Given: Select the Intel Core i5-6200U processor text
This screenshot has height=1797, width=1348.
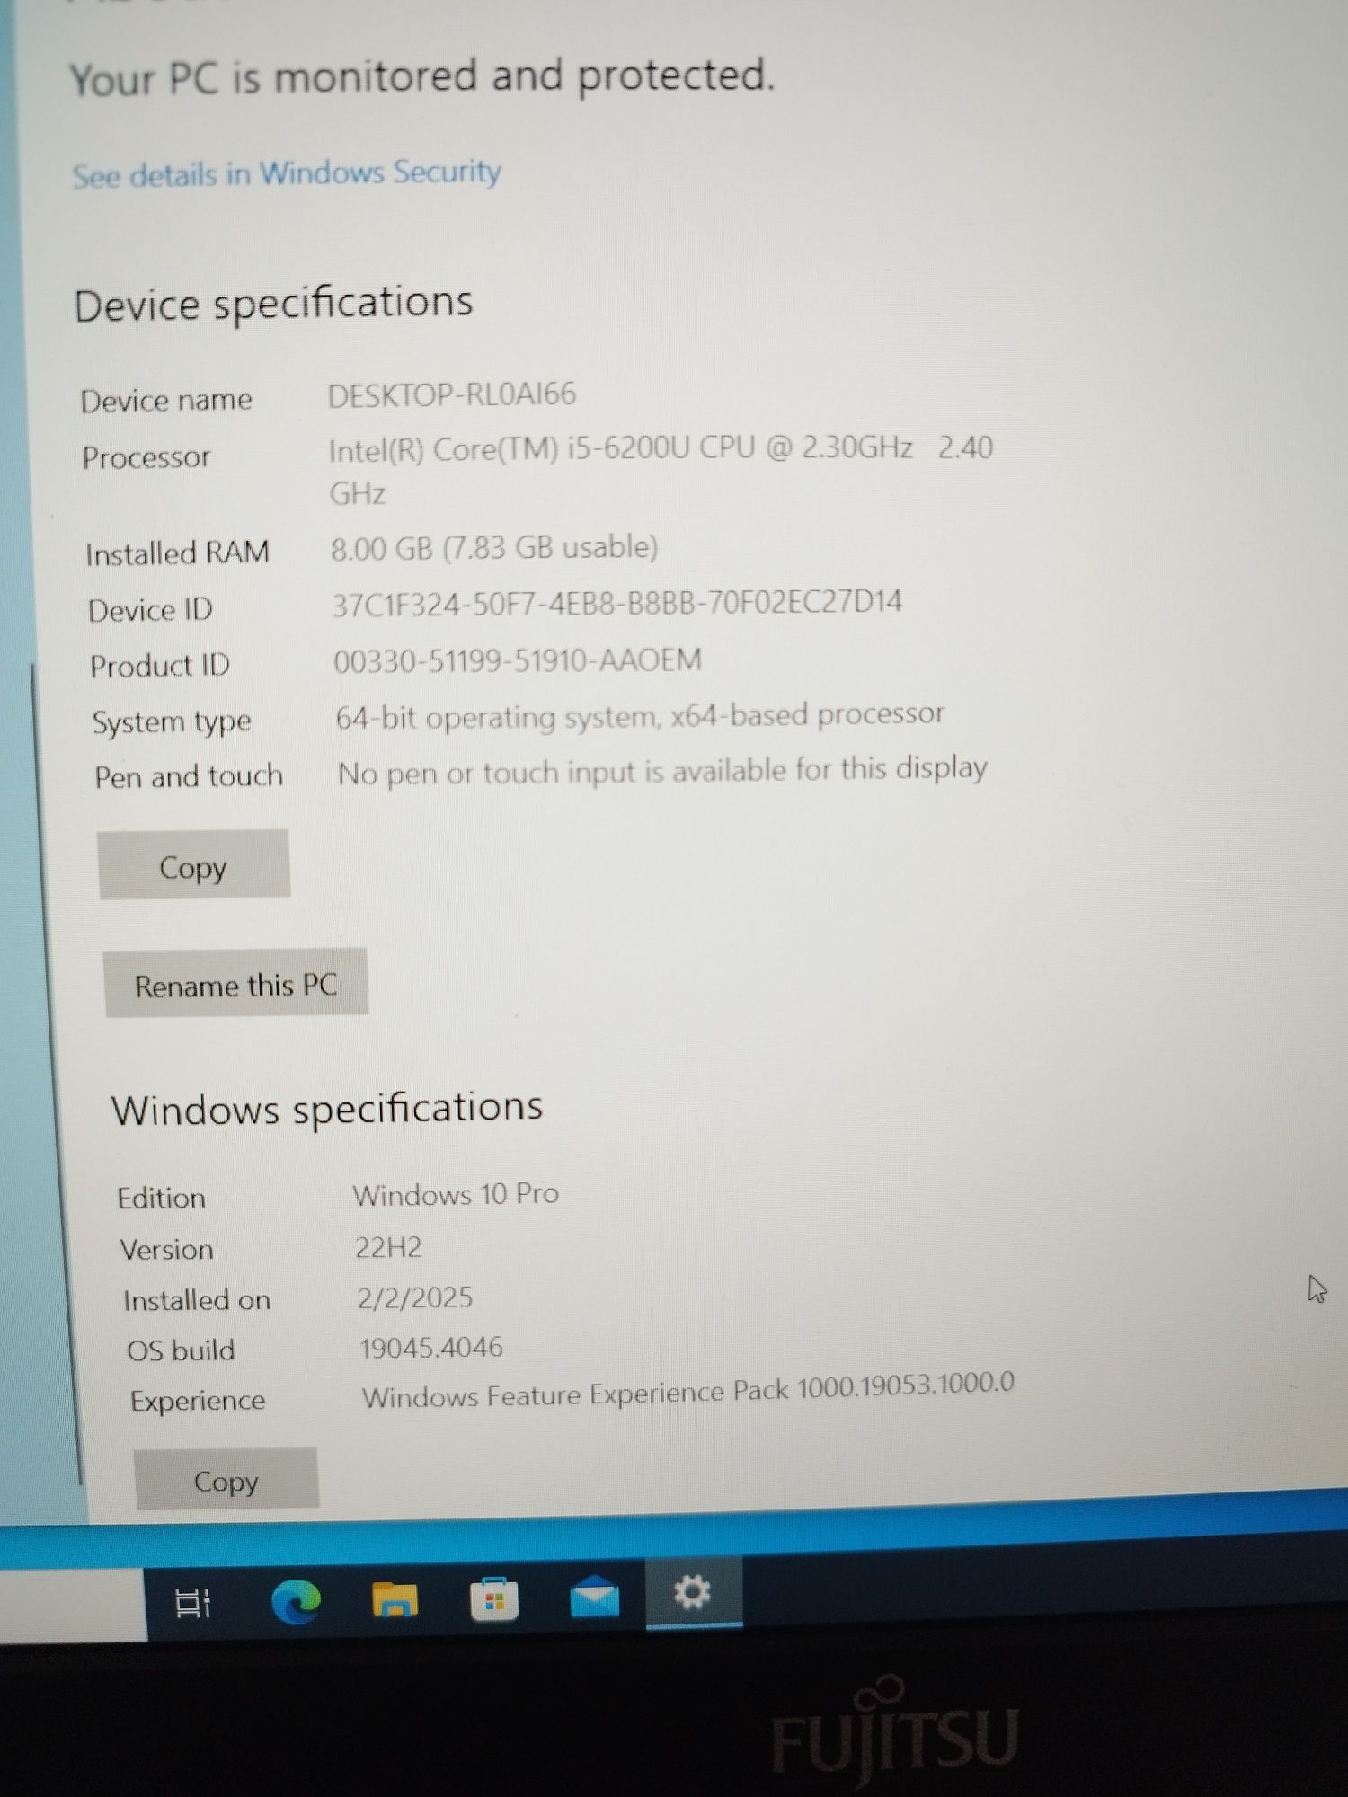Looking at the screenshot, I should point(661,470).
